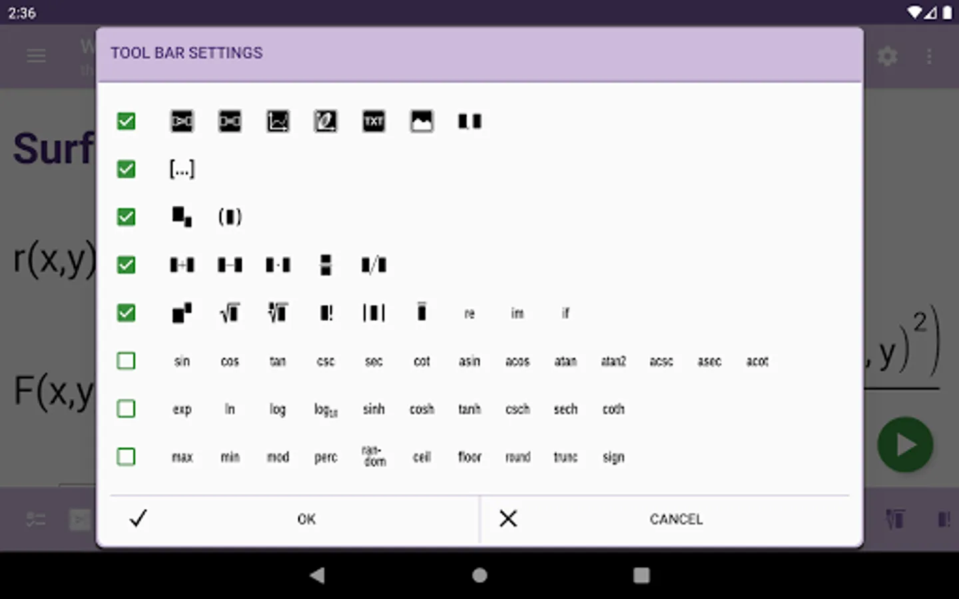Pick the max function

[x=182, y=457]
